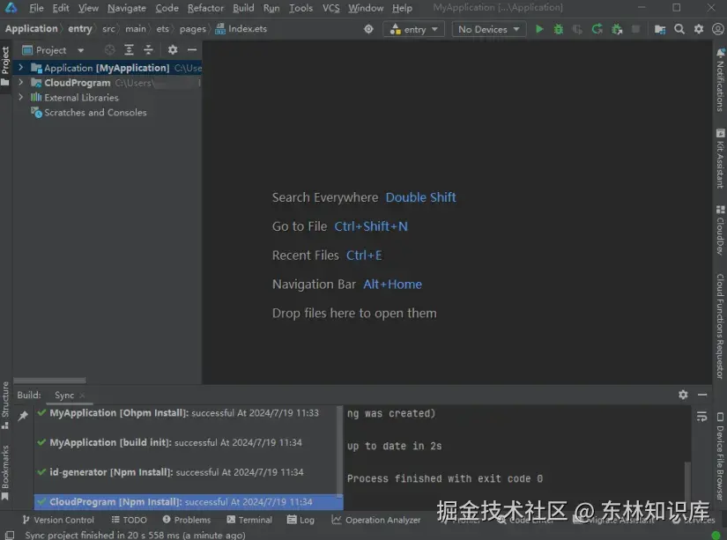Open CloudDev side panel
This screenshot has width=727, height=540.
(x=720, y=231)
